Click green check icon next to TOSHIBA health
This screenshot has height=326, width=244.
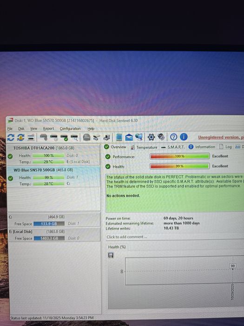(x=10, y=156)
